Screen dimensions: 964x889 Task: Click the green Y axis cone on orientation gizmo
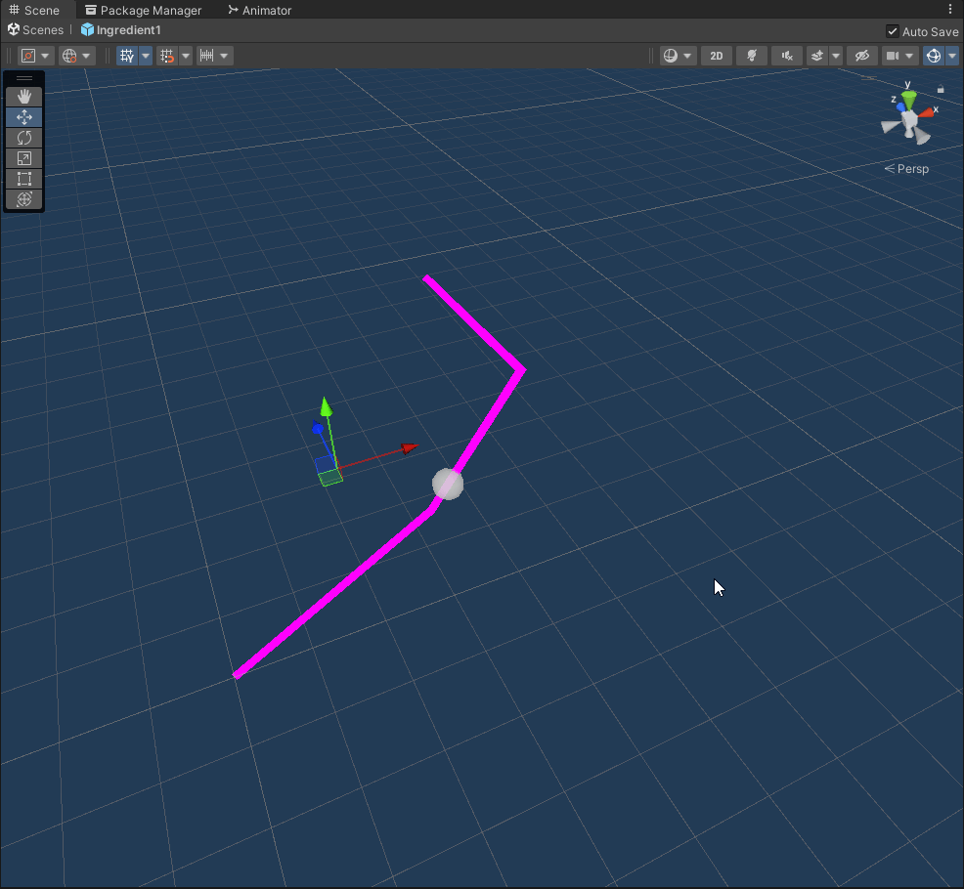point(909,100)
